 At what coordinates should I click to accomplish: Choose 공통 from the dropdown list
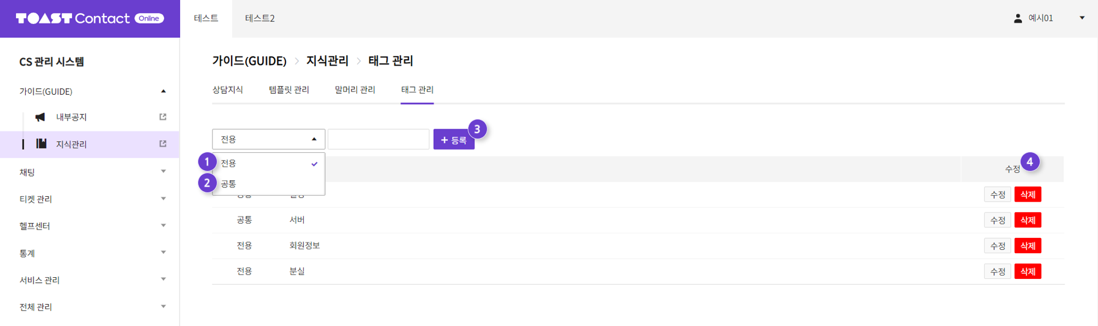pos(269,184)
